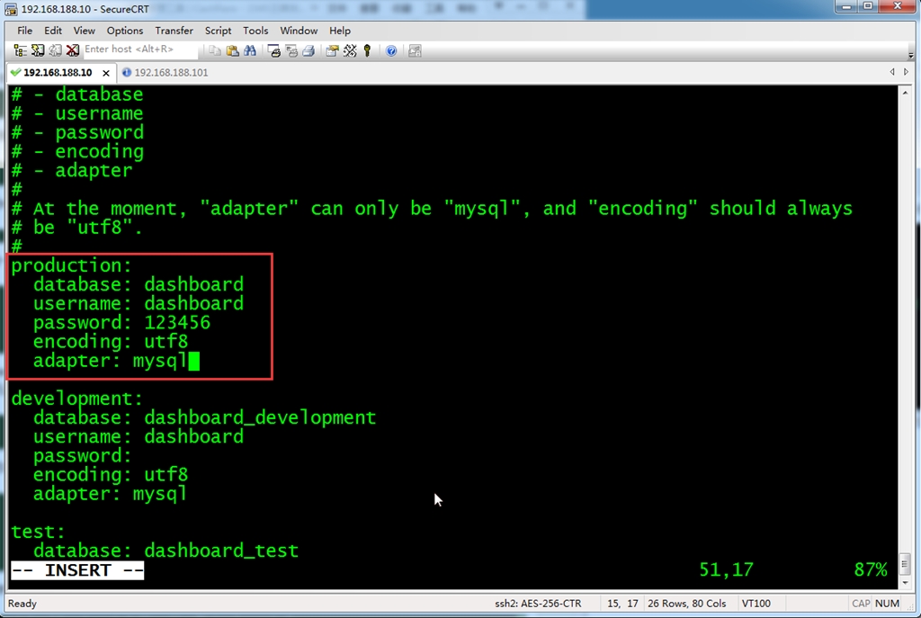Copy the selected terminal text
The width and height of the screenshot is (921, 618).
[x=215, y=51]
